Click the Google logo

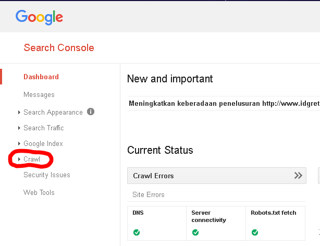39,17
